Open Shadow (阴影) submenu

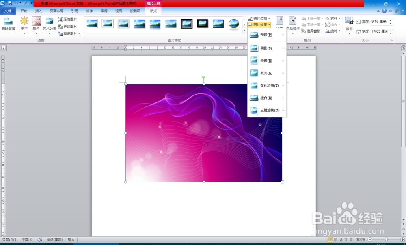tap(267, 48)
